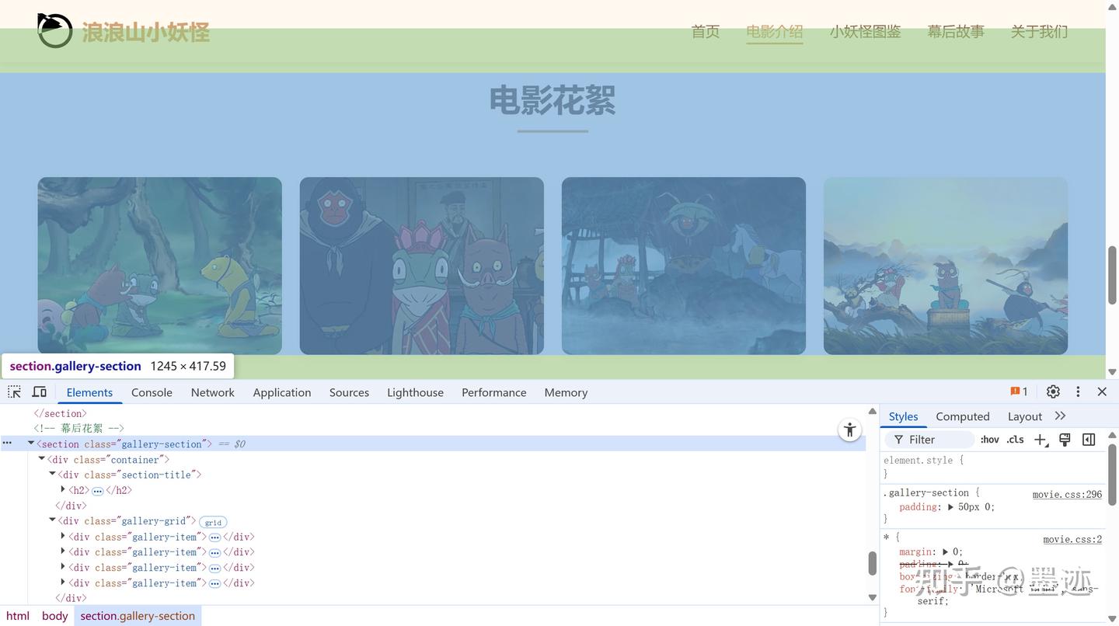The width and height of the screenshot is (1119, 626).
Task: Collapse the section.gallery-section node
Action: click(x=31, y=443)
